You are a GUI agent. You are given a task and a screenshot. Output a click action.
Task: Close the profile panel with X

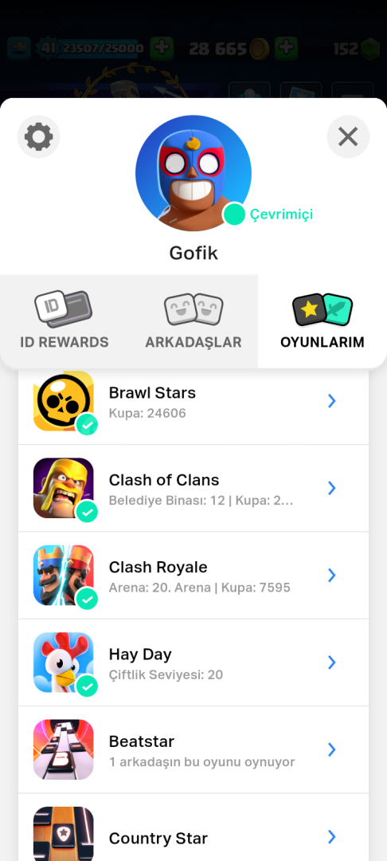point(348,137)
